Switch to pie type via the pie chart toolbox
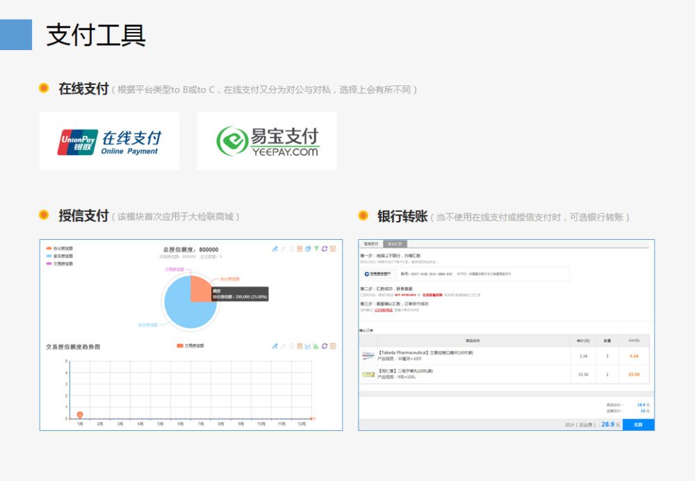Screen dimensions: 695x481 point(308,249)
